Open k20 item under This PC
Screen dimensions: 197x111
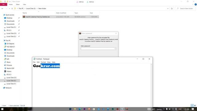pyautogui.click(x=8, y=59)
